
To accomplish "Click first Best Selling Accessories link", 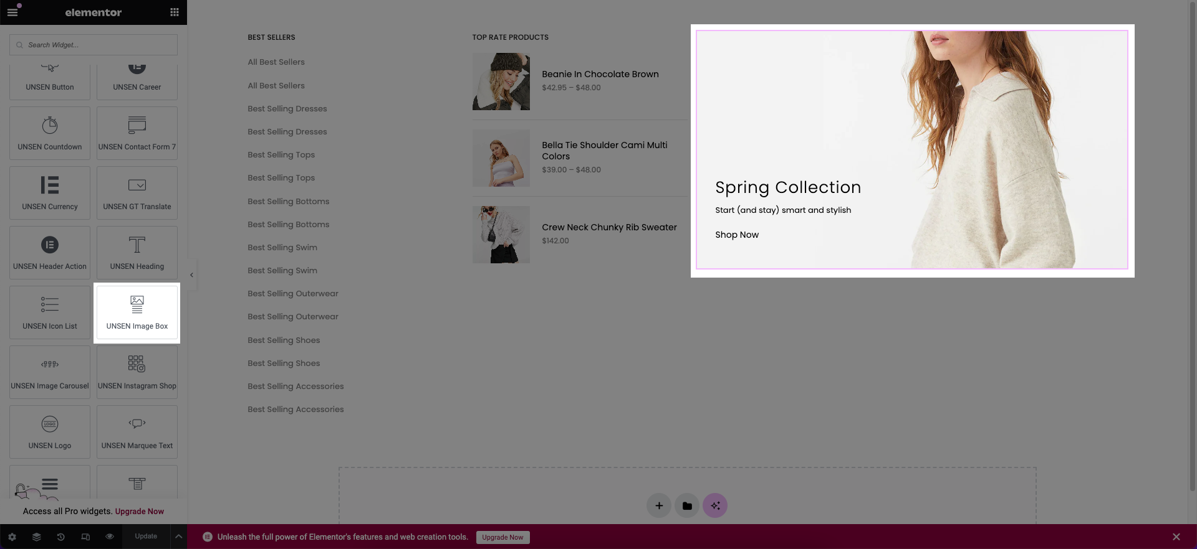I will (296, 386).
